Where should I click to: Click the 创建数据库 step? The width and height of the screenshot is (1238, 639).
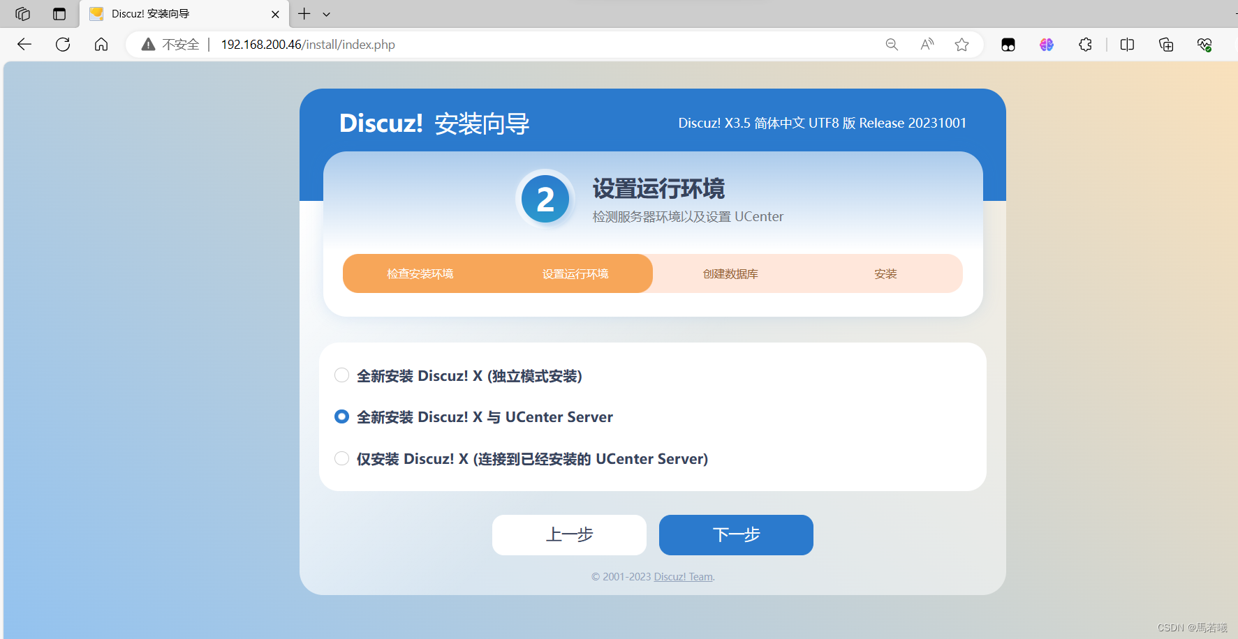730,273
